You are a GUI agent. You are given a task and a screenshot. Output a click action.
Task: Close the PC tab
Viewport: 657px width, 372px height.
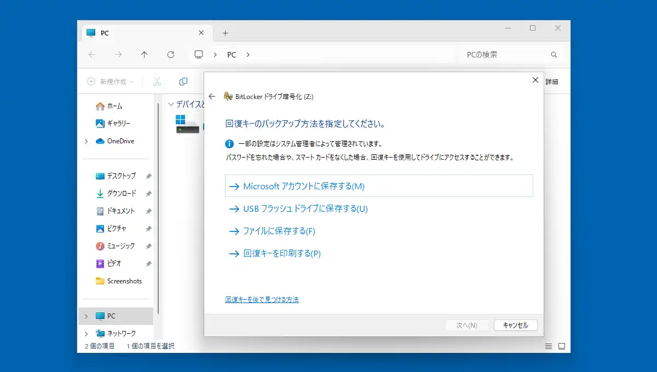pos(201,33)
